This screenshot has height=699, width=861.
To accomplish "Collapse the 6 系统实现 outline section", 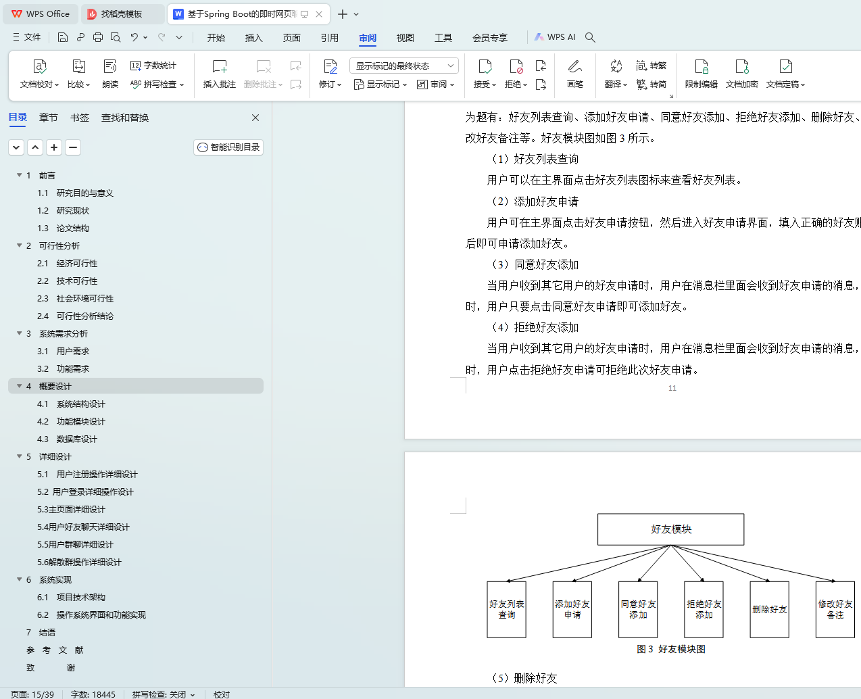I will (20, 579).
